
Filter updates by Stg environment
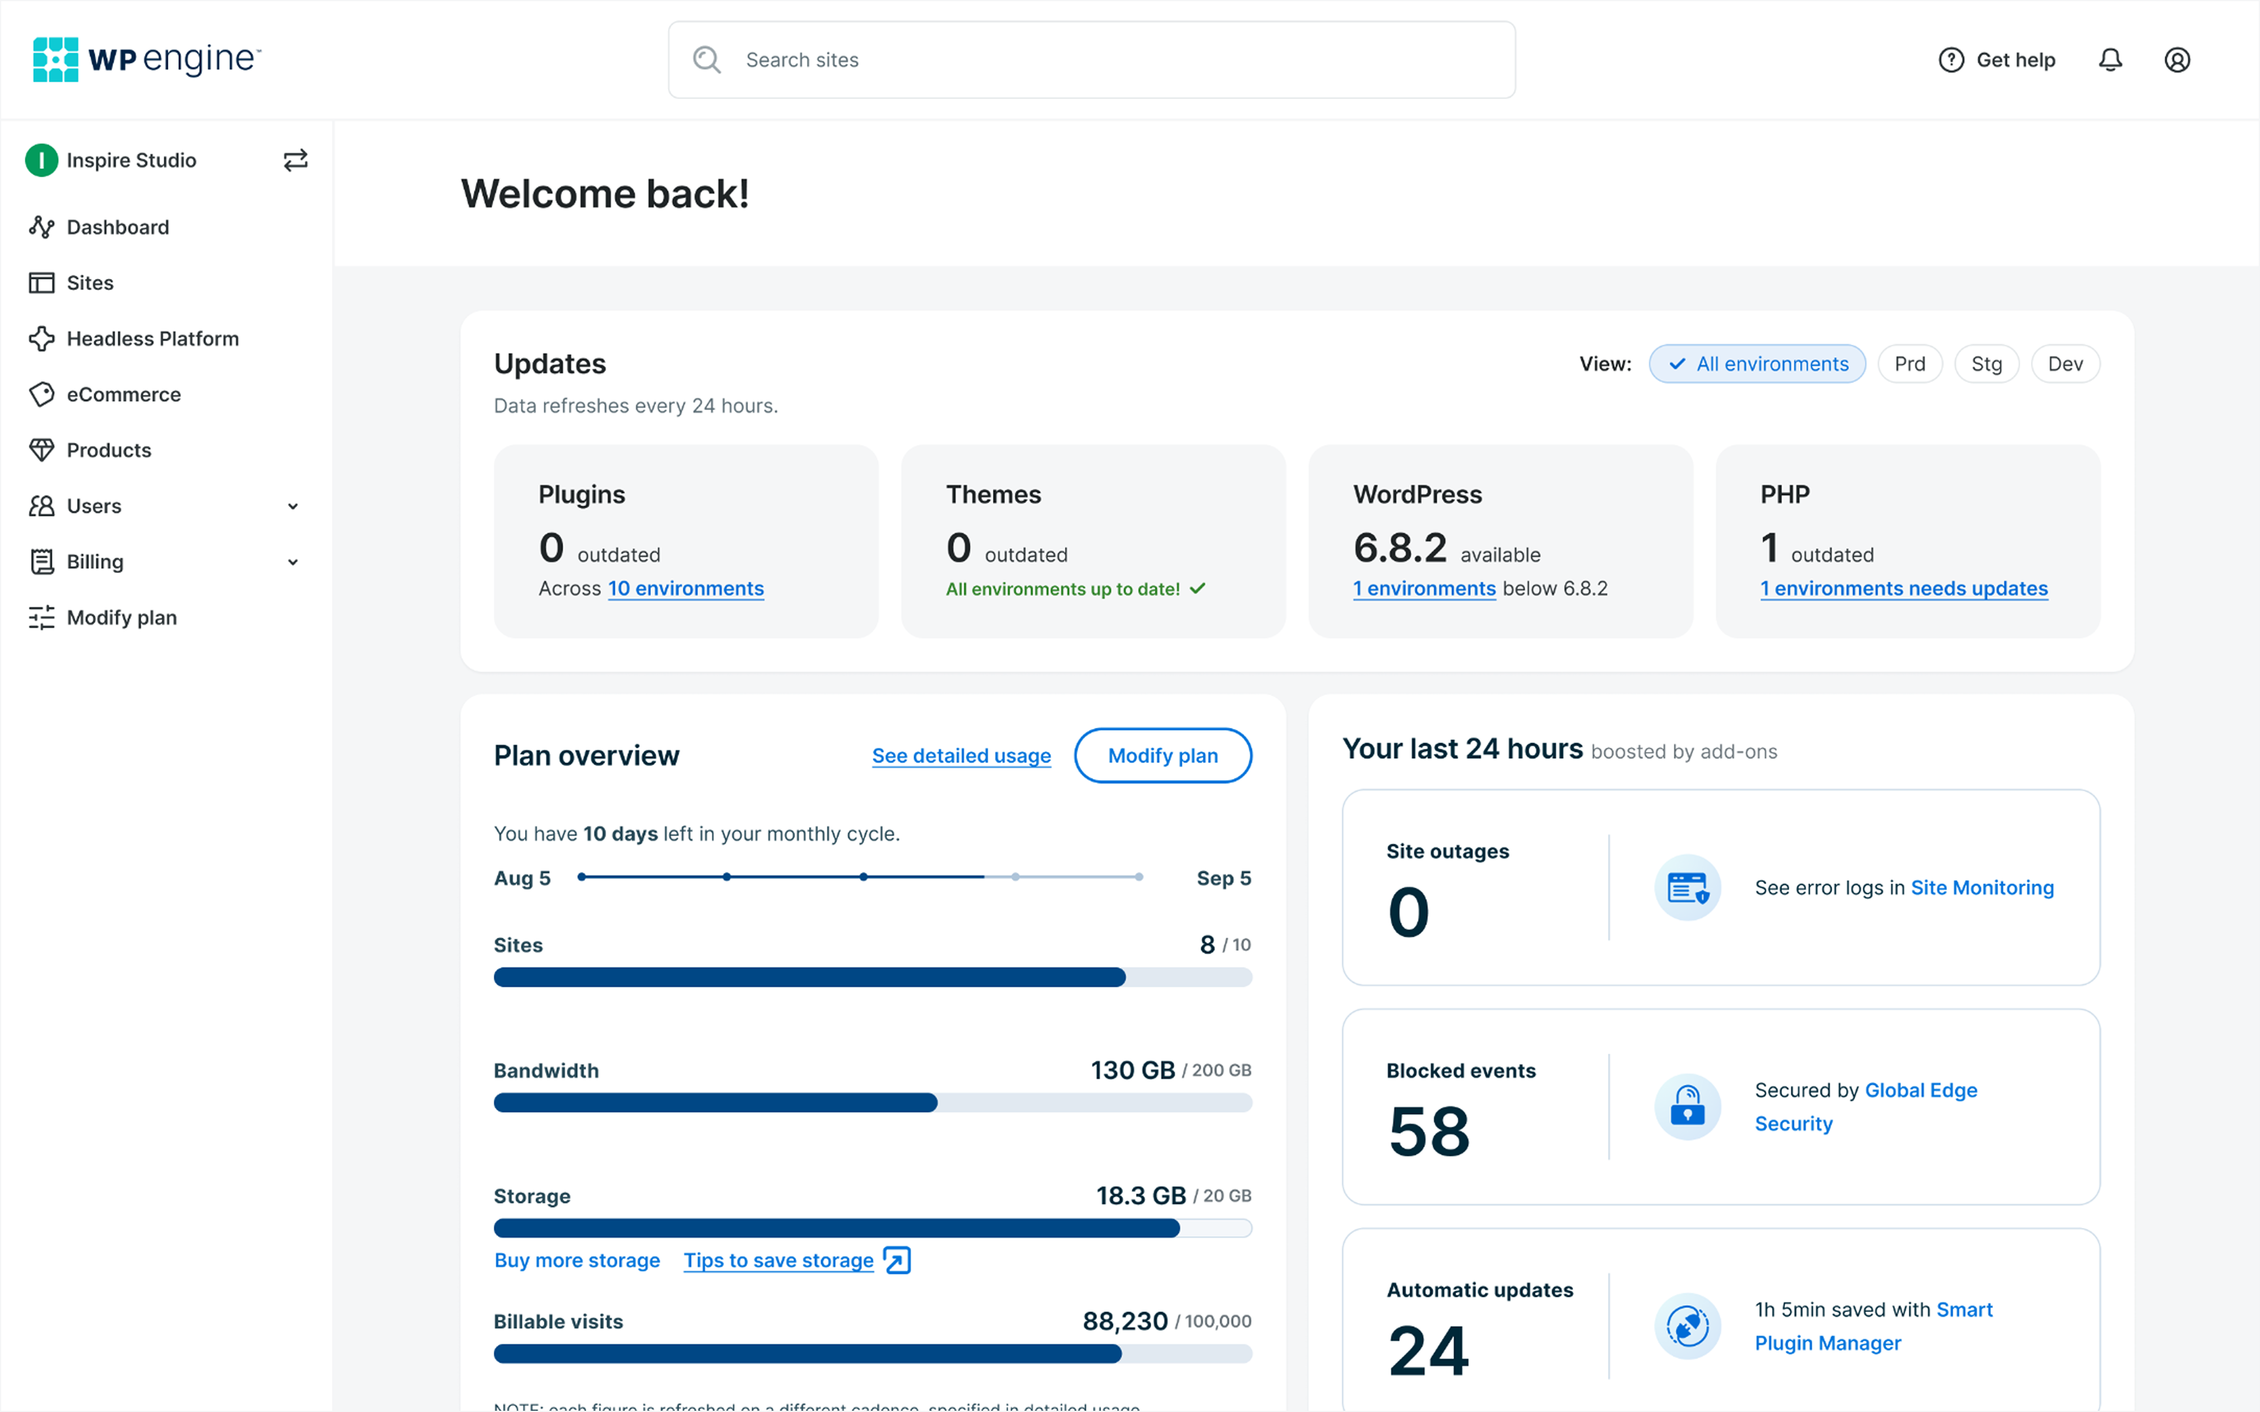click(x=1985, y=364)
